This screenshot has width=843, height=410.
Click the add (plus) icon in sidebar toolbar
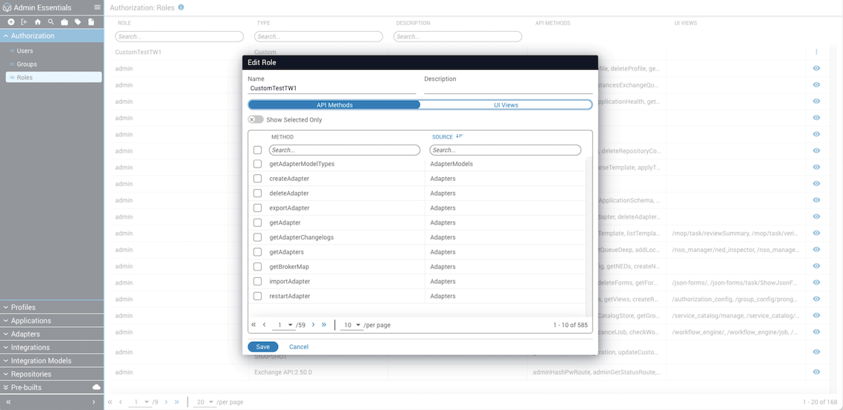click(x=11, y=22)
